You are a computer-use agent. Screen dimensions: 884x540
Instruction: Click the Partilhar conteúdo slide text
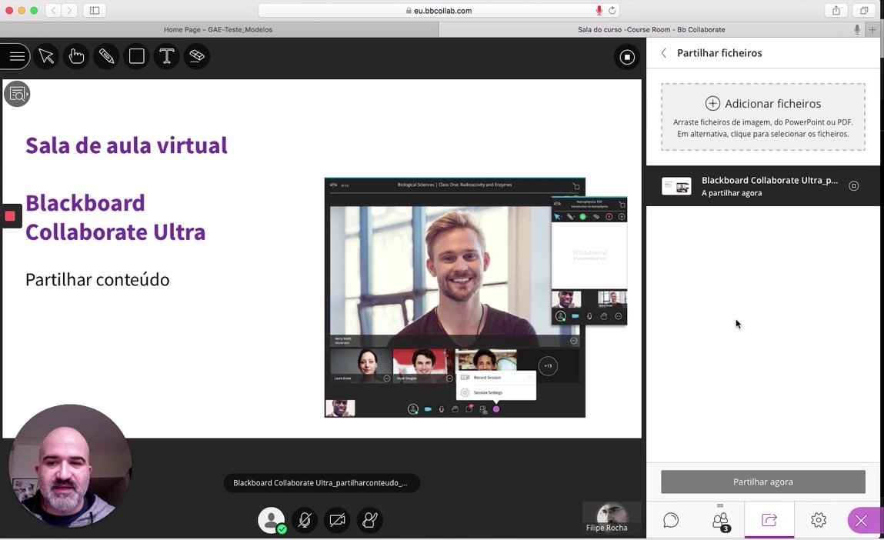[98, 279]
